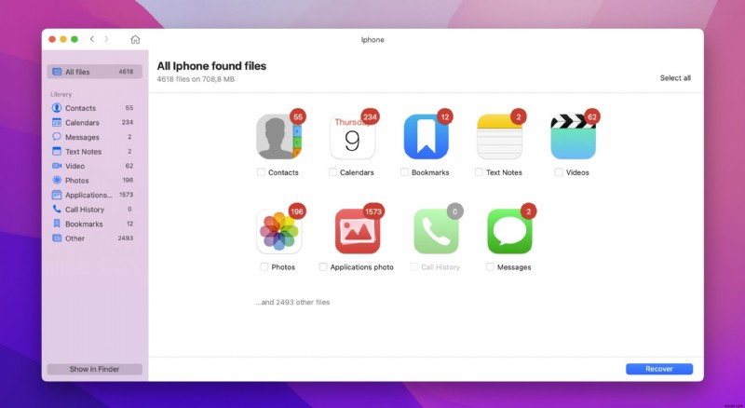Click the Messages bubble icon in sidebar

click(57, 137)
